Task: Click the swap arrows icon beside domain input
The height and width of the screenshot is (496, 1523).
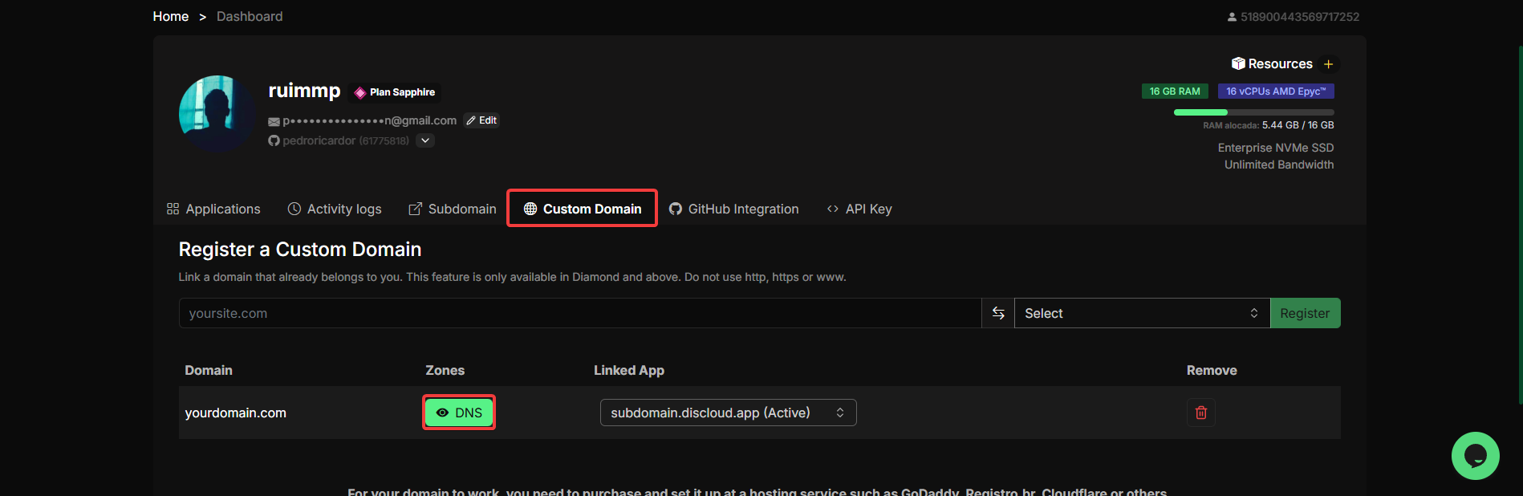Action: tap(997, 313)
